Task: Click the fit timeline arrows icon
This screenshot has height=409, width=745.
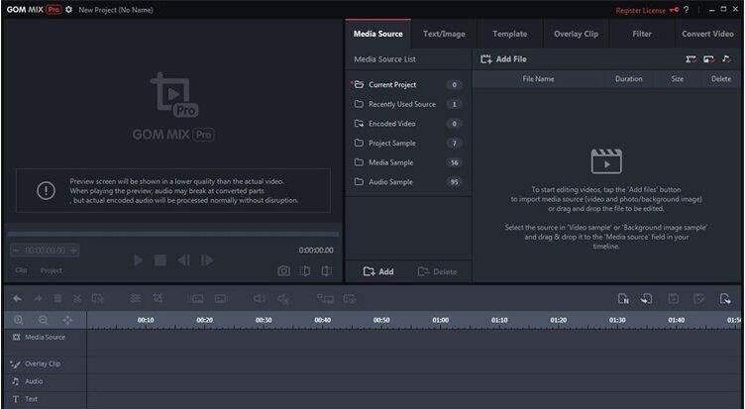Action: [67, 320]
